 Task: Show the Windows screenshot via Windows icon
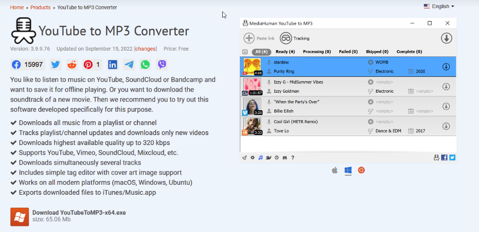point(348,170)
